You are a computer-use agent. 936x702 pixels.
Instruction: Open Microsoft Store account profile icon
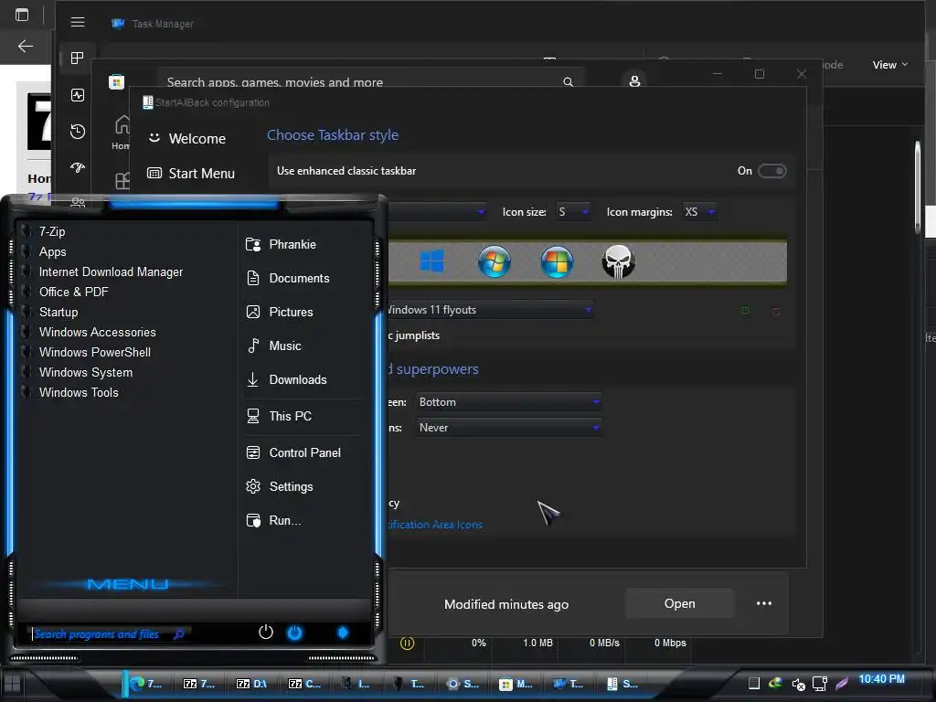pyautogui.click(x=634, y=80)
